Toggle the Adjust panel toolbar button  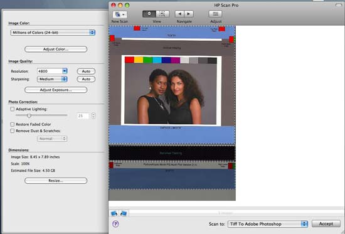(215, 14)
